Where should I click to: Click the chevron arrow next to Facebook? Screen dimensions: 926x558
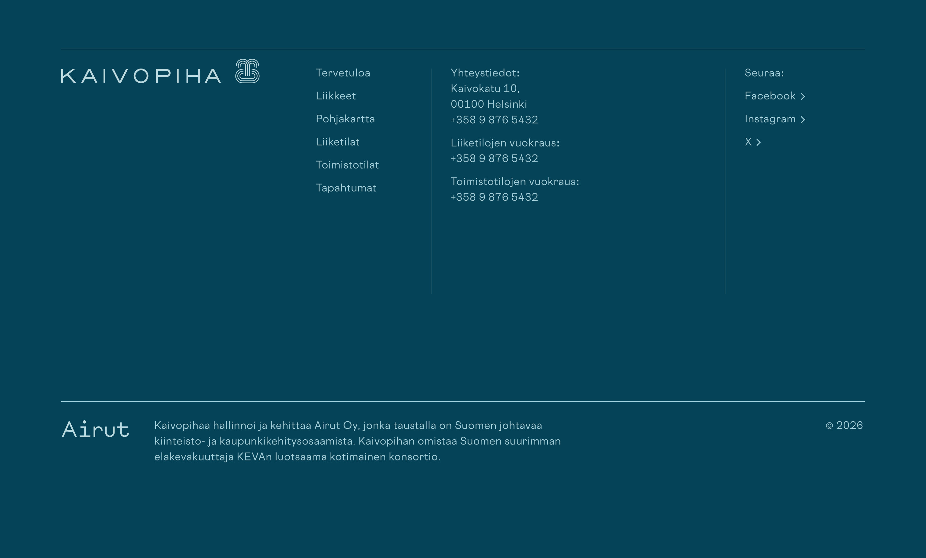pyautogui.click(x=803, y=96)
